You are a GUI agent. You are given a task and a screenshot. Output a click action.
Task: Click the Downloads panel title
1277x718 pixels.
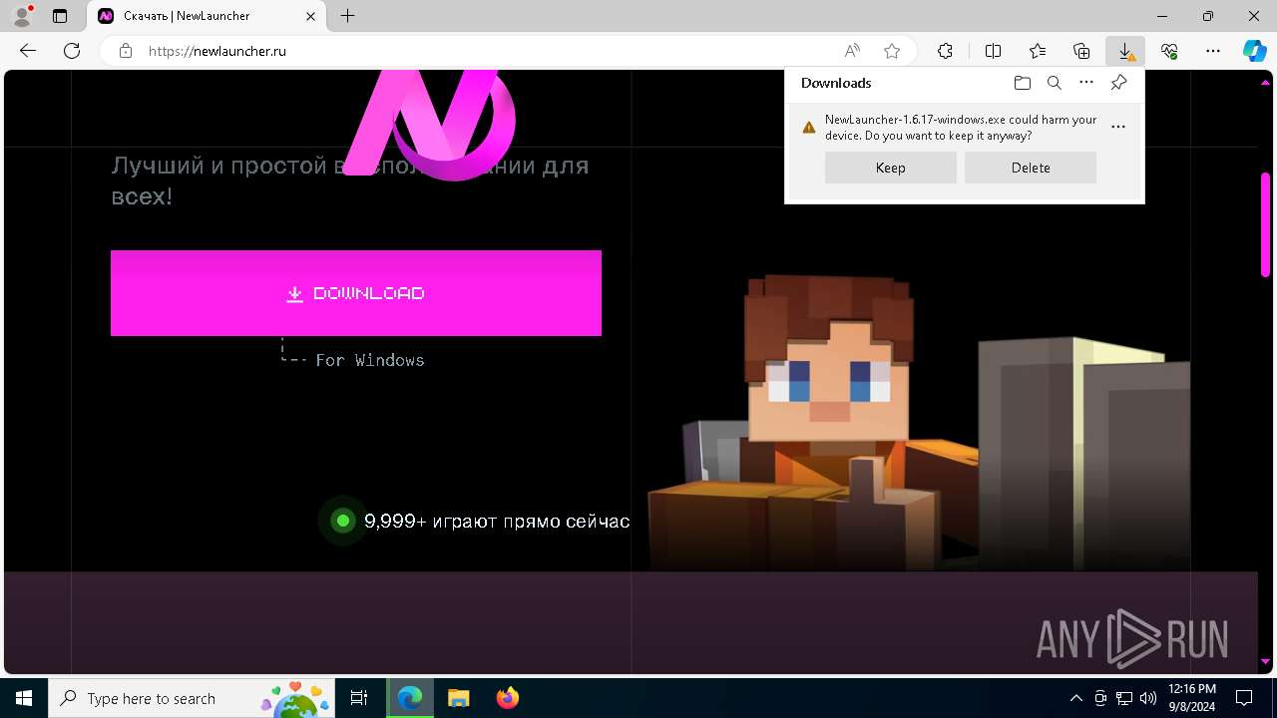(836, 83)
